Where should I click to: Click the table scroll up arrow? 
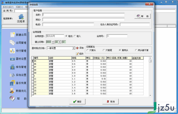click(x=150, y=58)
